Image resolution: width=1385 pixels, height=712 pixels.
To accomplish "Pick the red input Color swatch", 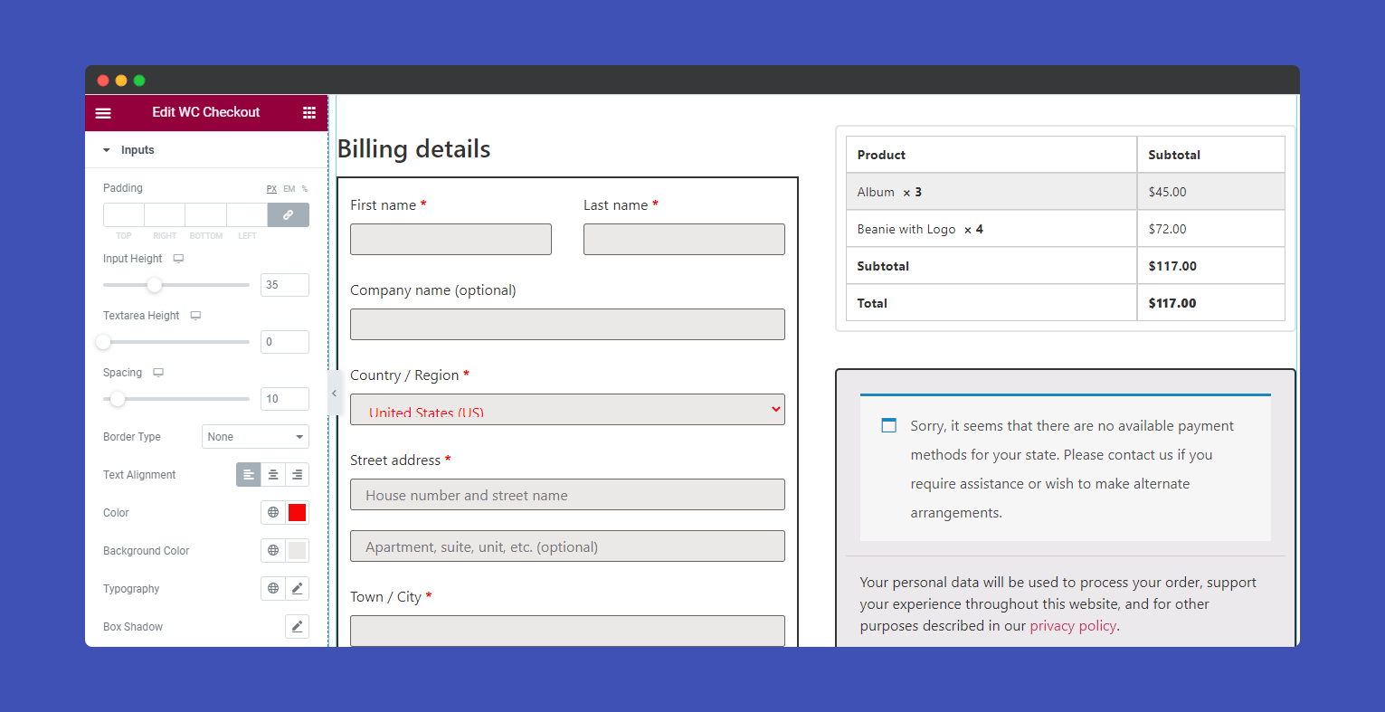I will coord(297,513).
